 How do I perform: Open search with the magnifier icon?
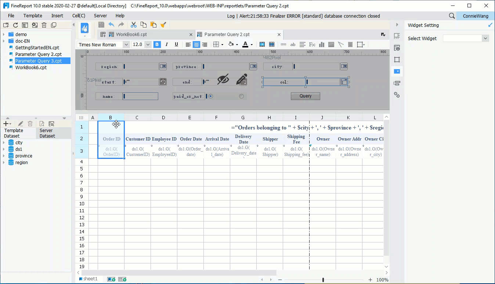tap(452, 16)
